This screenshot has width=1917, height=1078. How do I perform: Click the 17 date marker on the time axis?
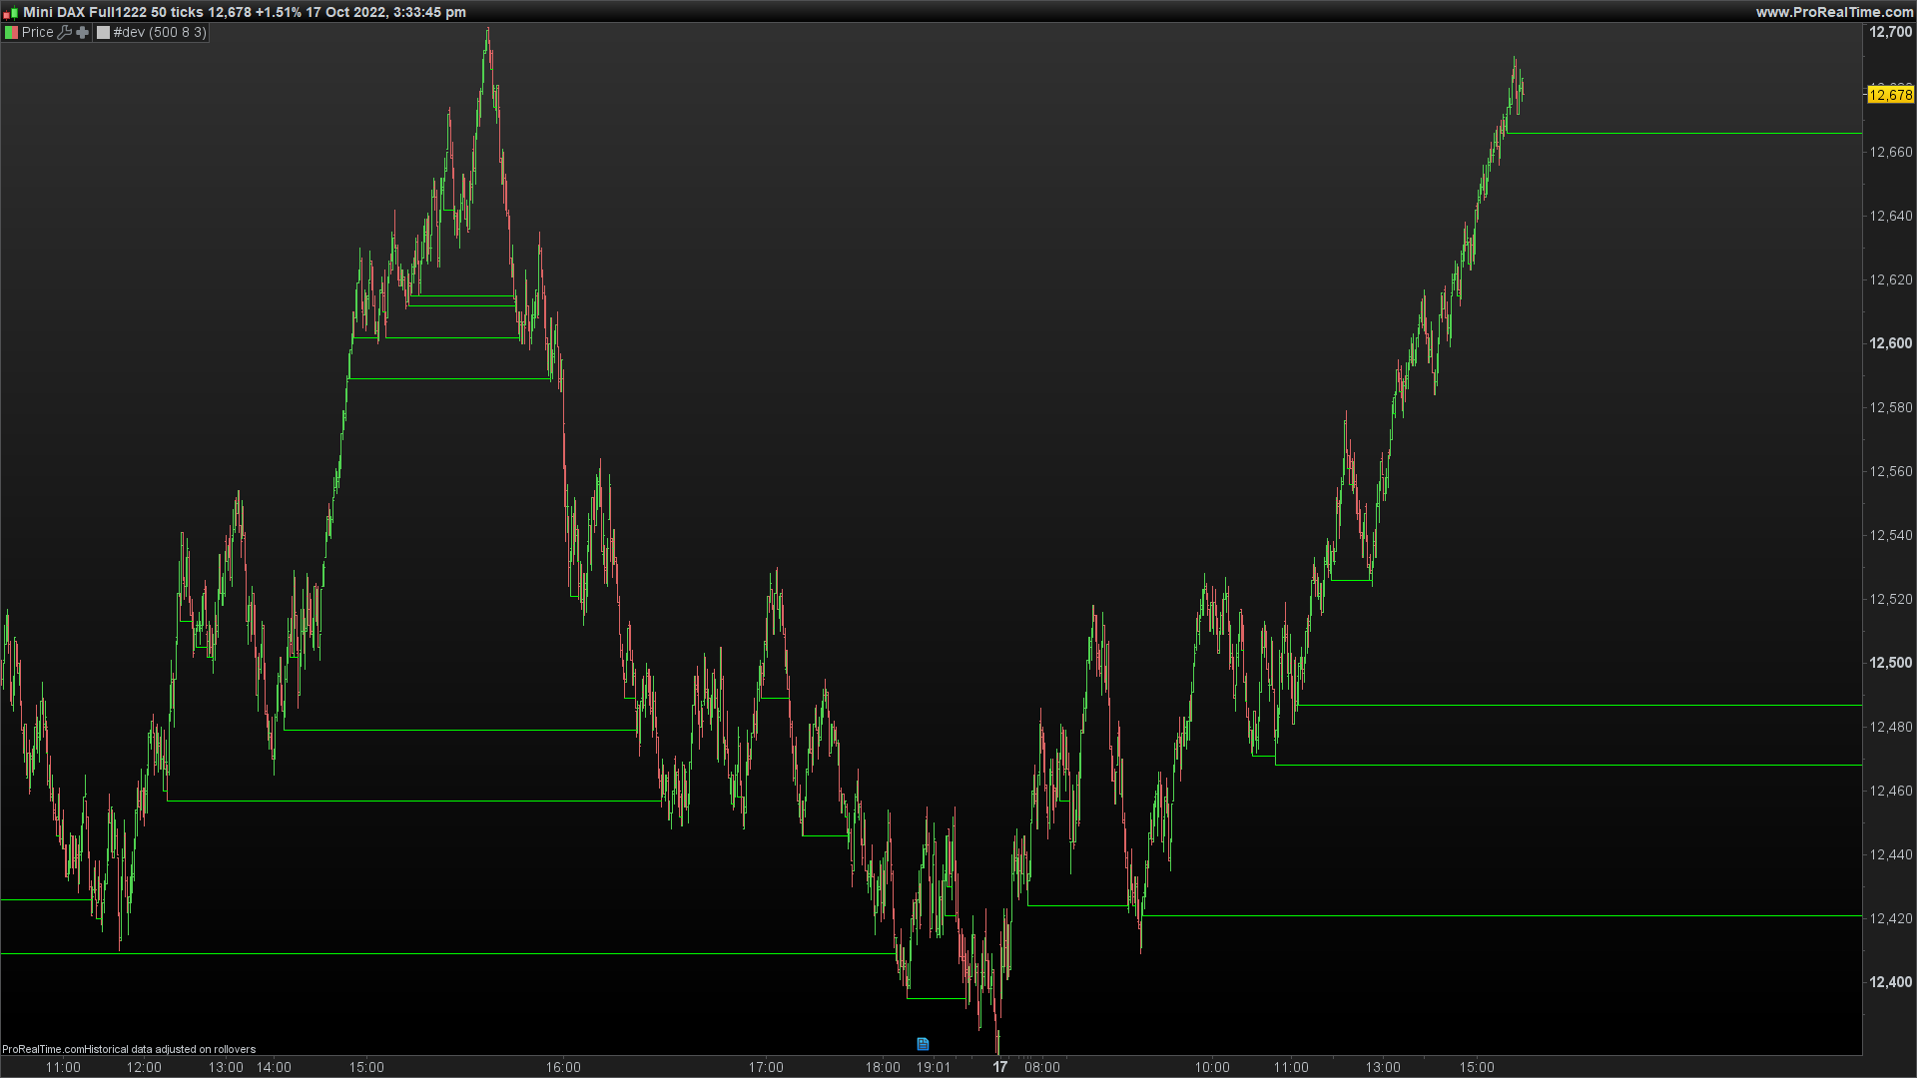[x=999, y=1067]
